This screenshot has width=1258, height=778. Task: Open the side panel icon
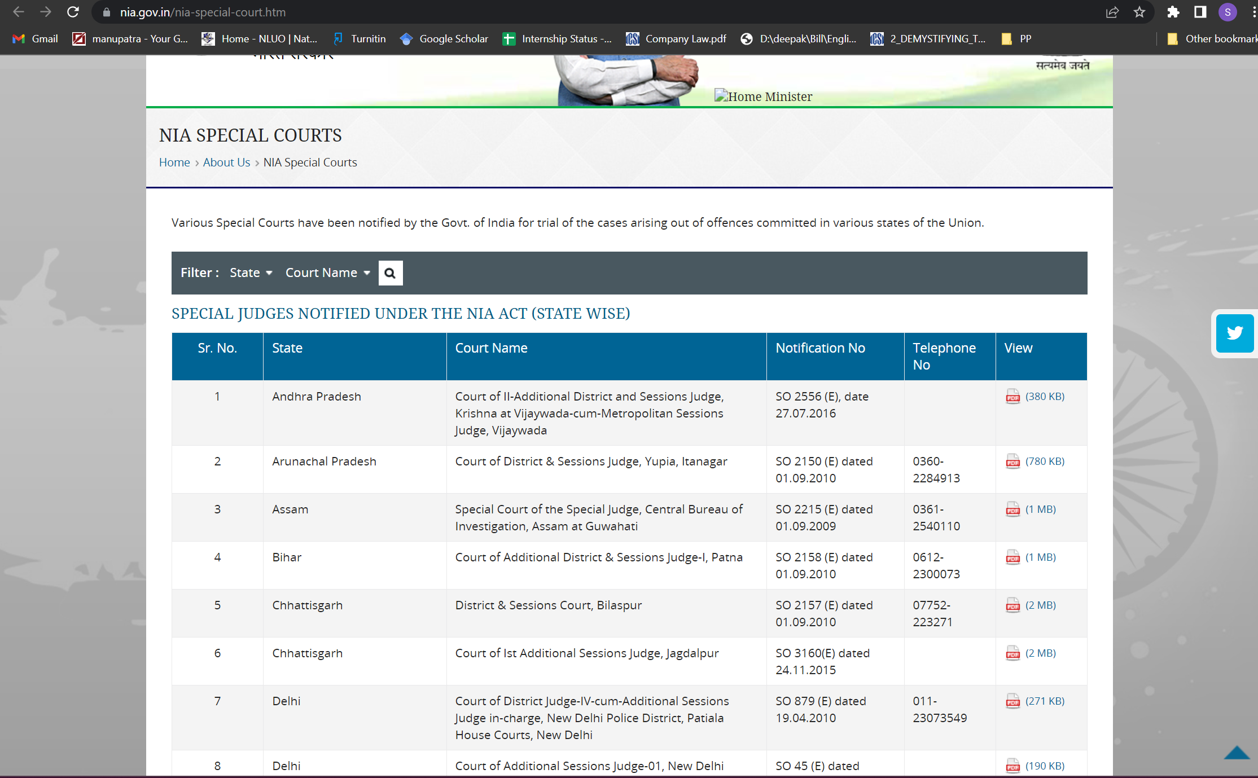pyautogui.click(x=1200, y=12)
